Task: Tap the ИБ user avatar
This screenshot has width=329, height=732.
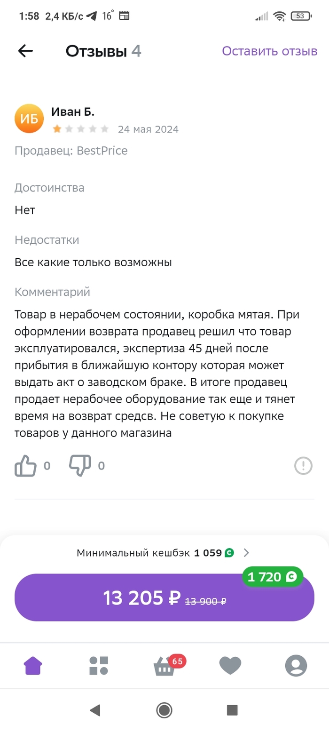Action: click(x=30, y=119)
